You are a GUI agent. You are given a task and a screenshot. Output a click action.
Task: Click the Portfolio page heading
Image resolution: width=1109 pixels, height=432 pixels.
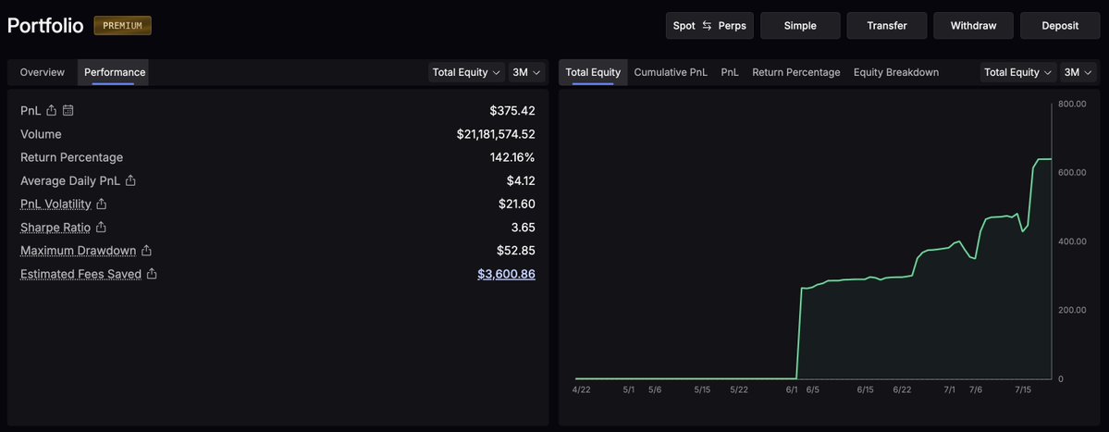[45, 26]
